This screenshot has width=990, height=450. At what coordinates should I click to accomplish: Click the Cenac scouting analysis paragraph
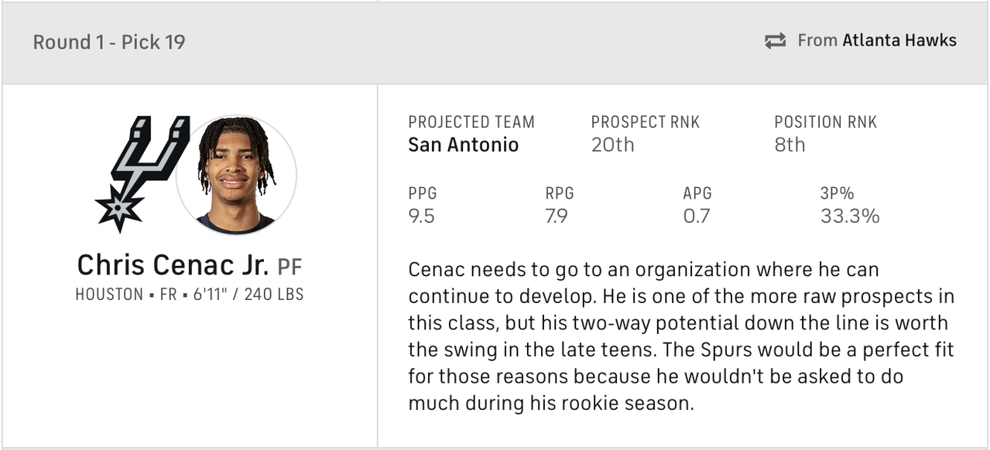681,336
